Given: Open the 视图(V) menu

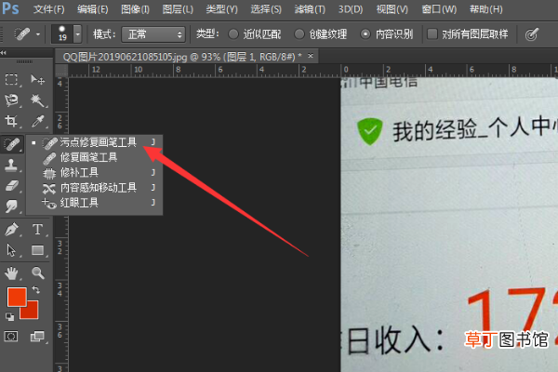Looking at the screenshot, I should 392,9.
